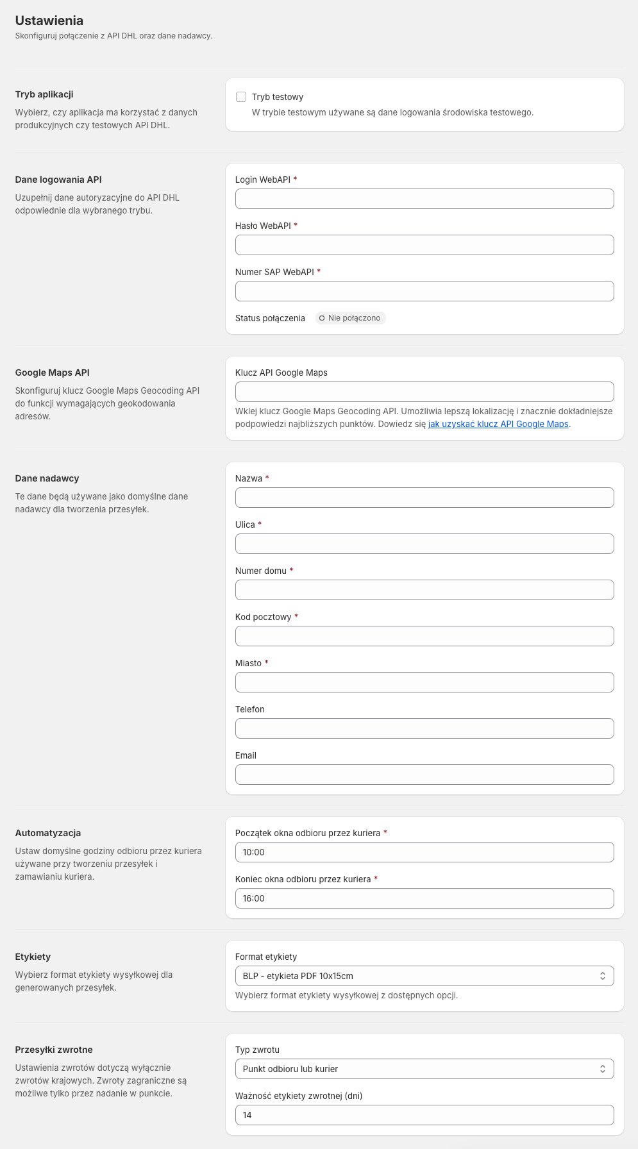Select the Telefon input field

[424, 728]
